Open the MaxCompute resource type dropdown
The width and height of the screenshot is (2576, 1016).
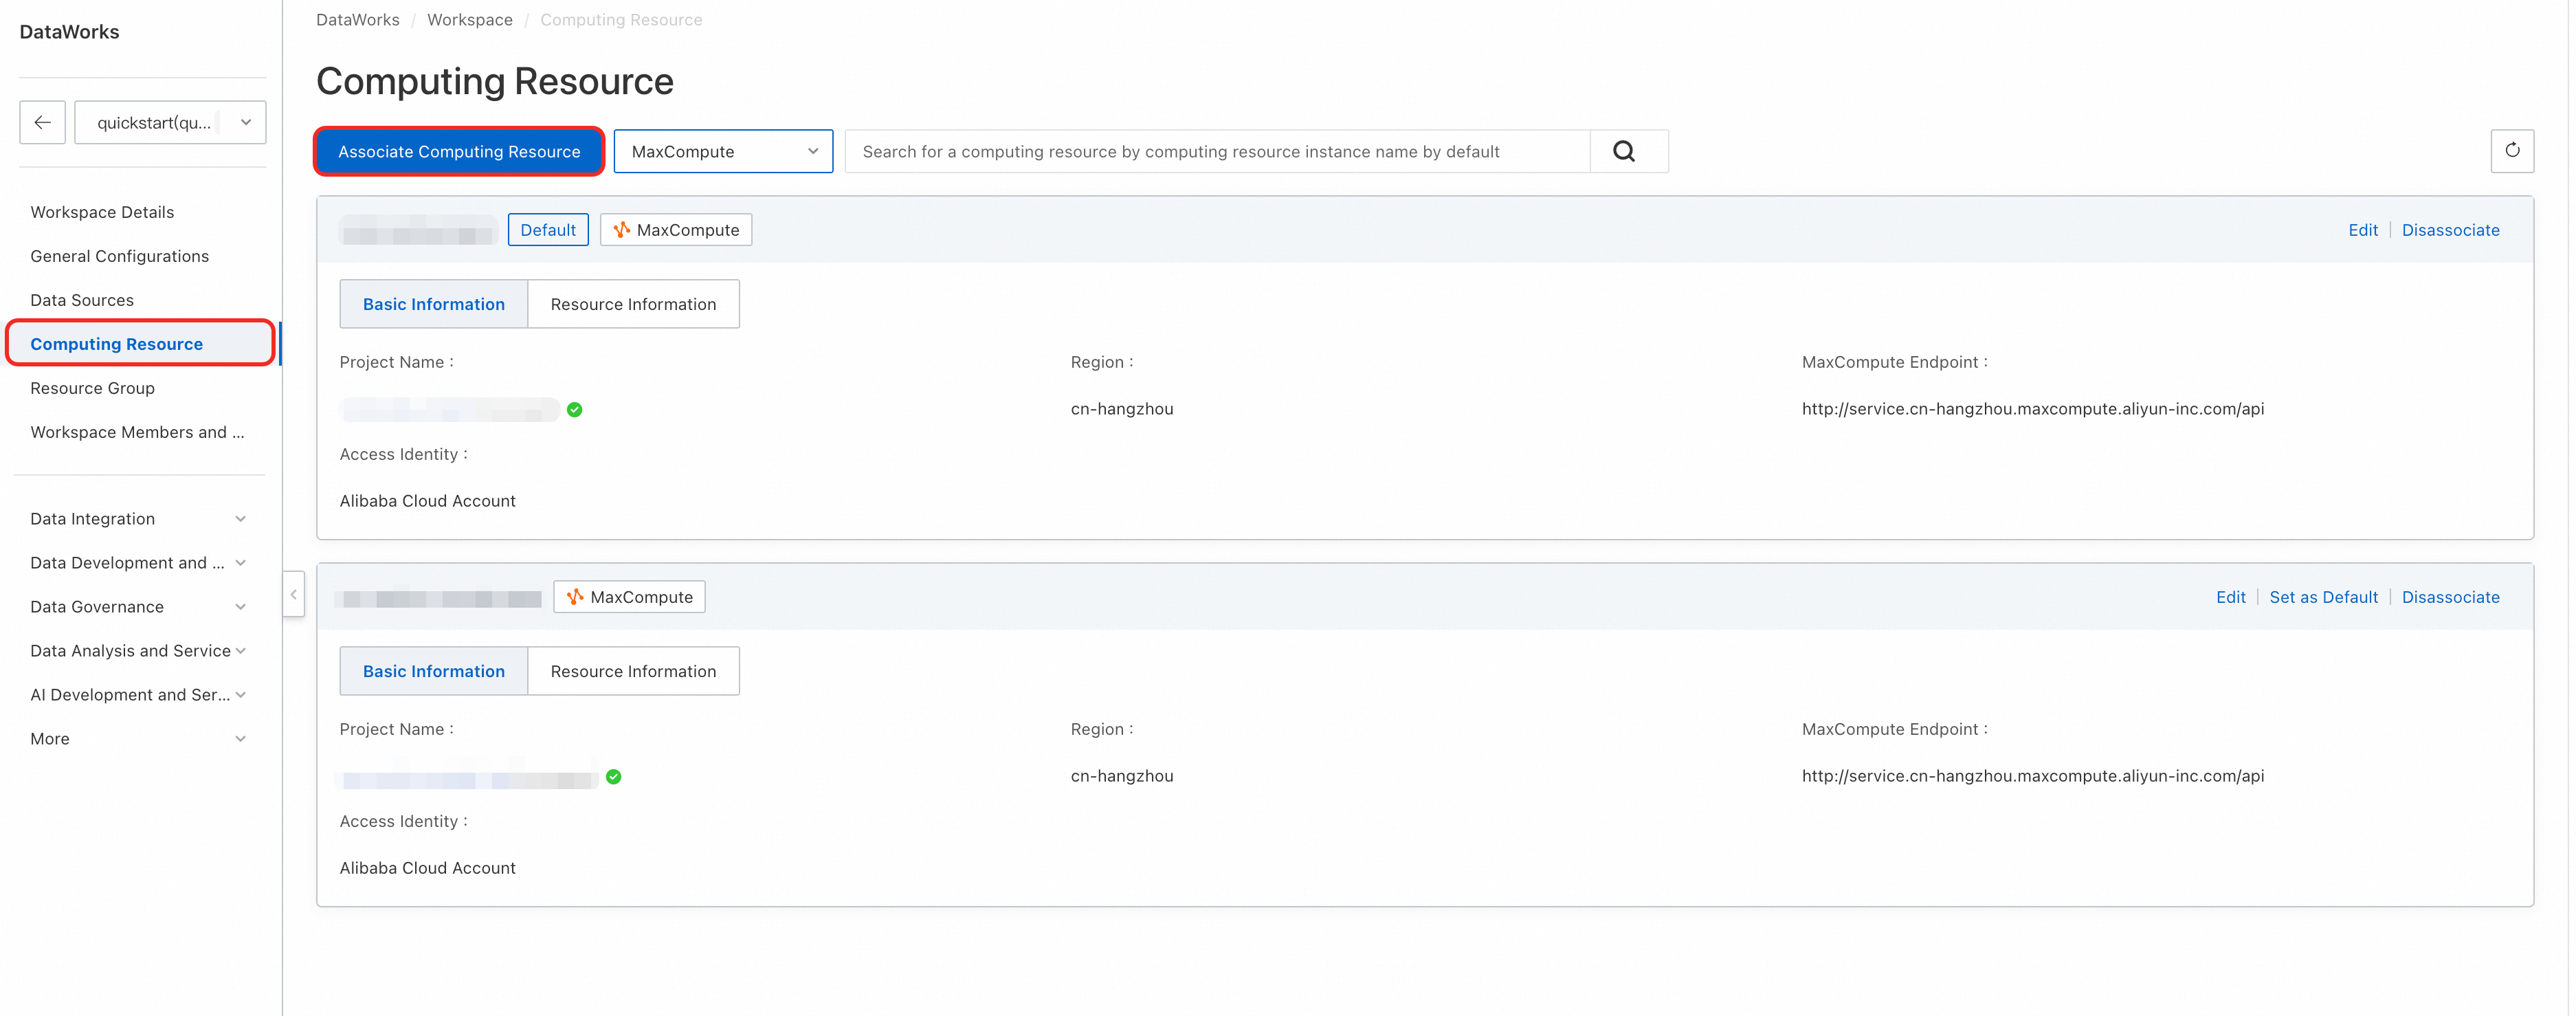(723, 151)
